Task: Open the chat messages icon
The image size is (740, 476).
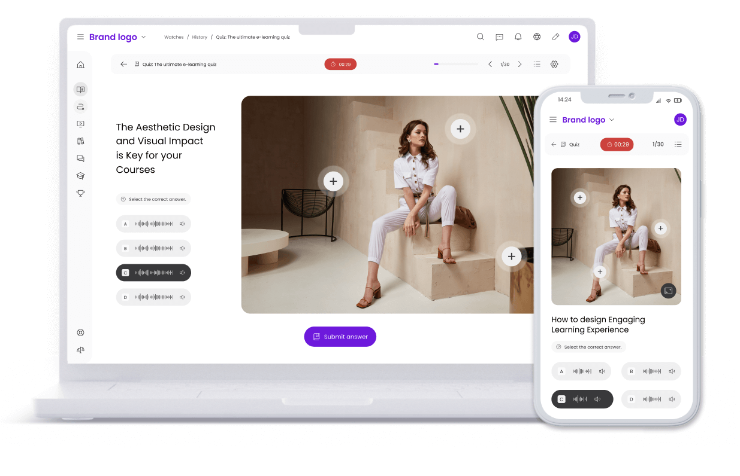Action: [499, 36]
